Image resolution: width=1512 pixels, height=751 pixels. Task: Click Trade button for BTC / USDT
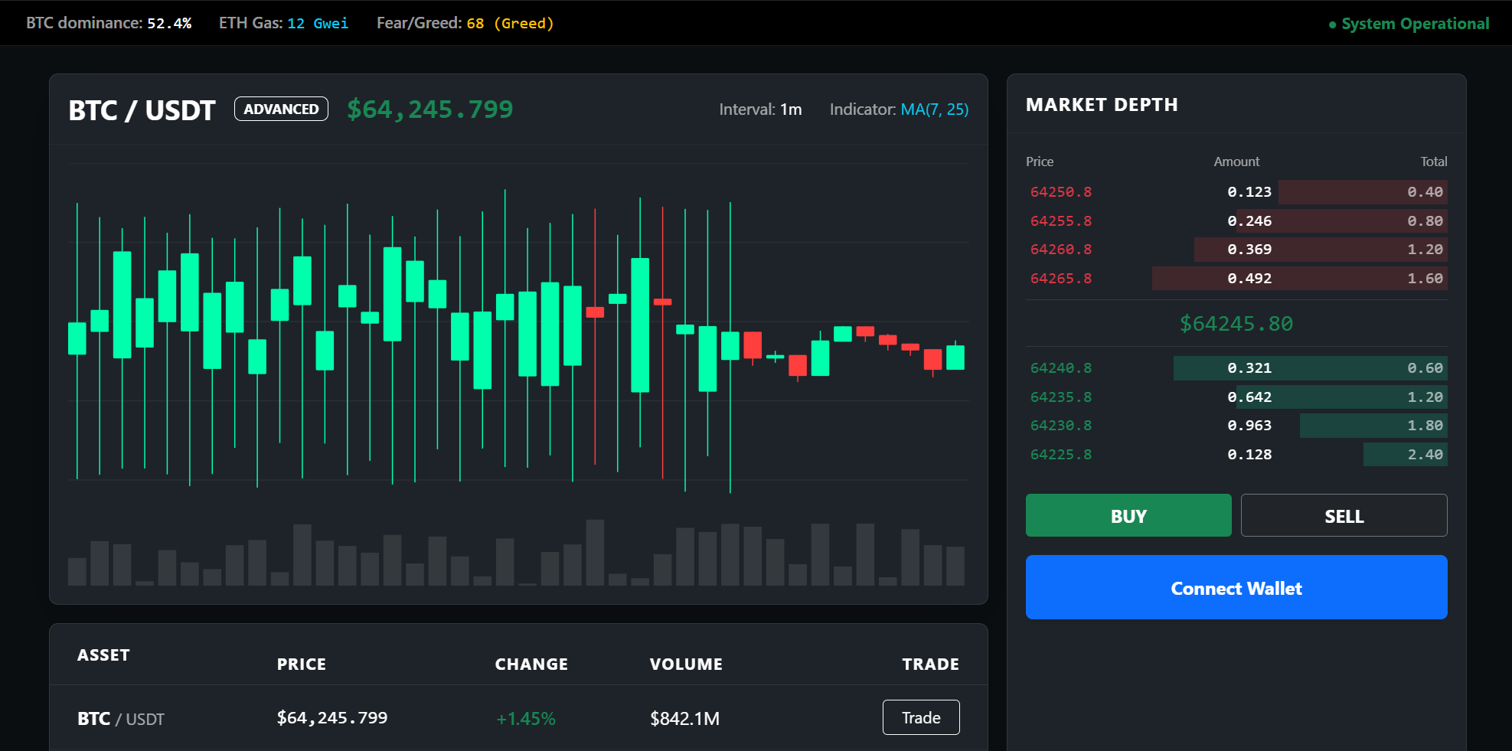click(x=920, y=717)
